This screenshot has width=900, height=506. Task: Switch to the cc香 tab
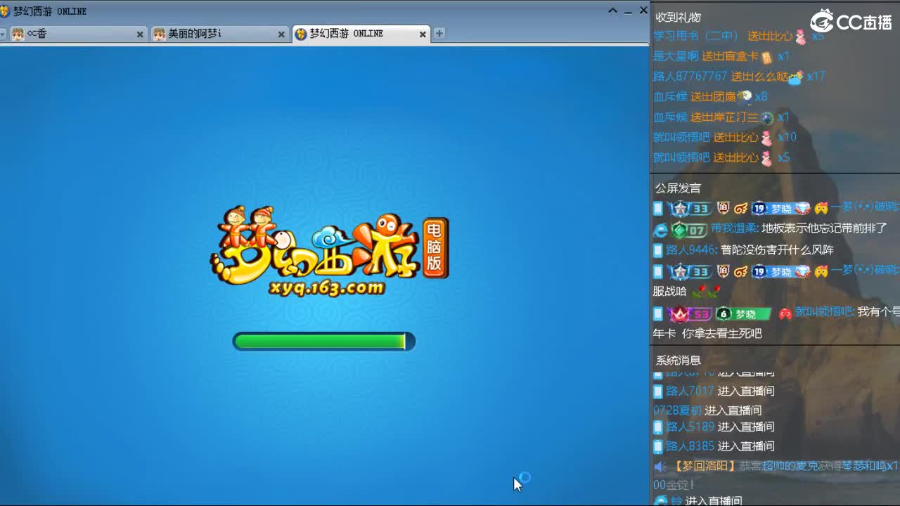pyautogui.click(x=77, y=34)
